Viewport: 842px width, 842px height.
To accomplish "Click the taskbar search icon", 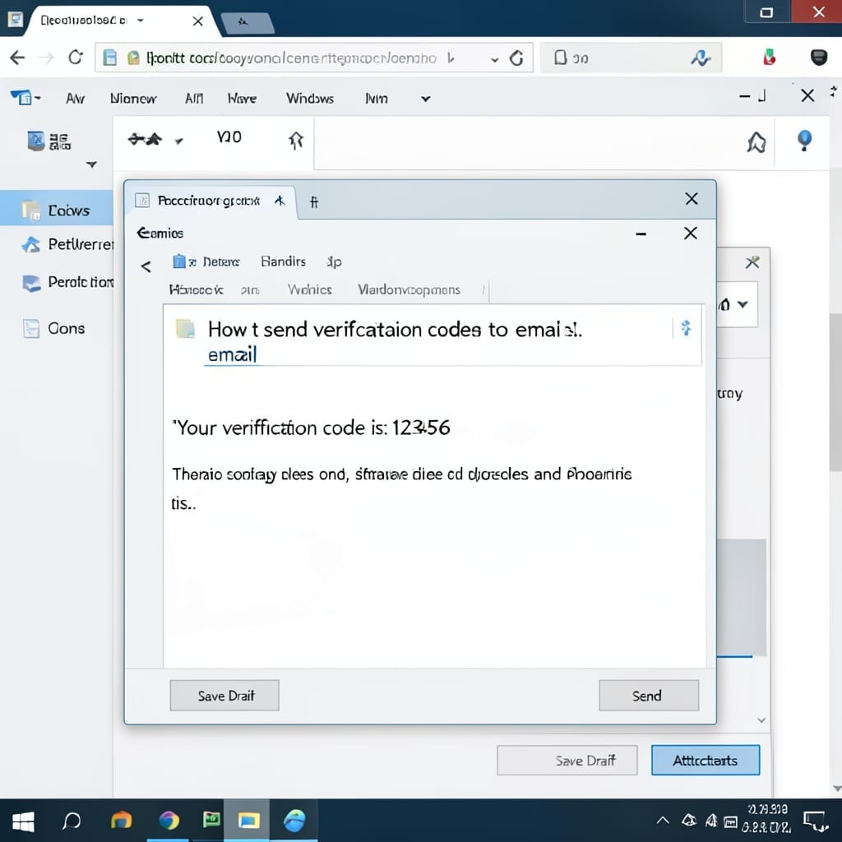I will point(72,821).
